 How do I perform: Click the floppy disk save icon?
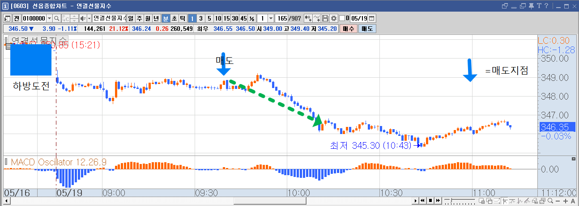325,18
